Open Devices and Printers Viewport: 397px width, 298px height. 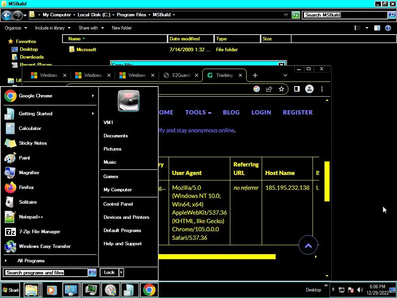coord(126,217)
